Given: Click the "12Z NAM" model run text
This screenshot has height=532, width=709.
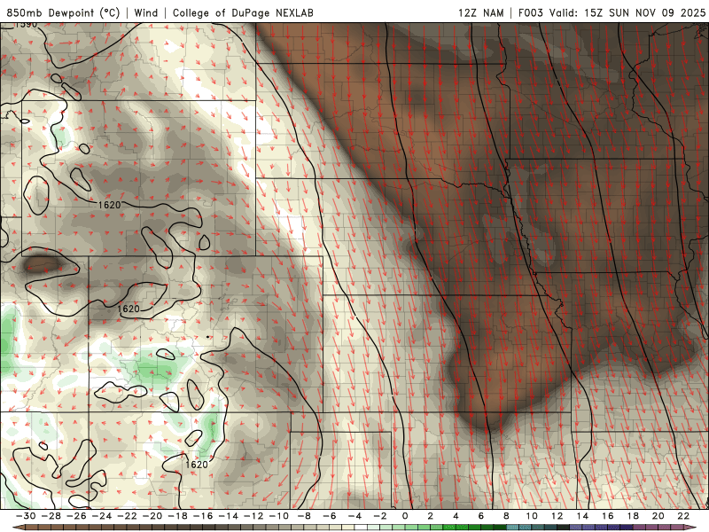Looking at the screenshot, I should (x=481, y=12).
